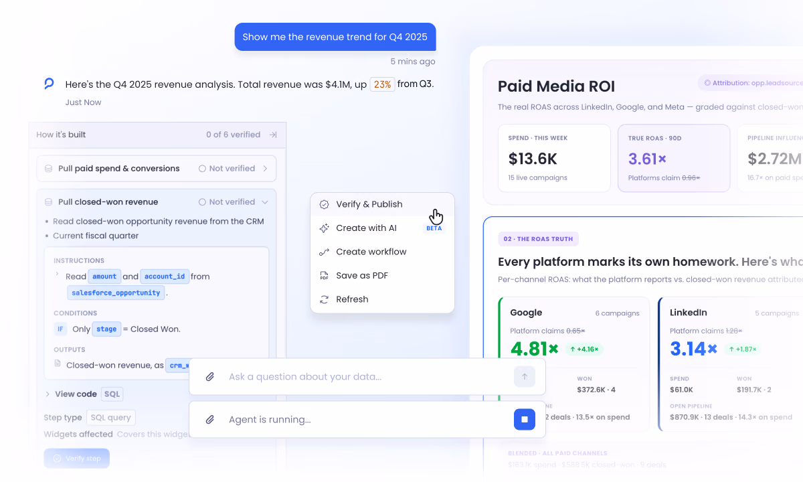Click the Verify & Publish checkmark icon
803x482 pixels.
coord(325,204)
